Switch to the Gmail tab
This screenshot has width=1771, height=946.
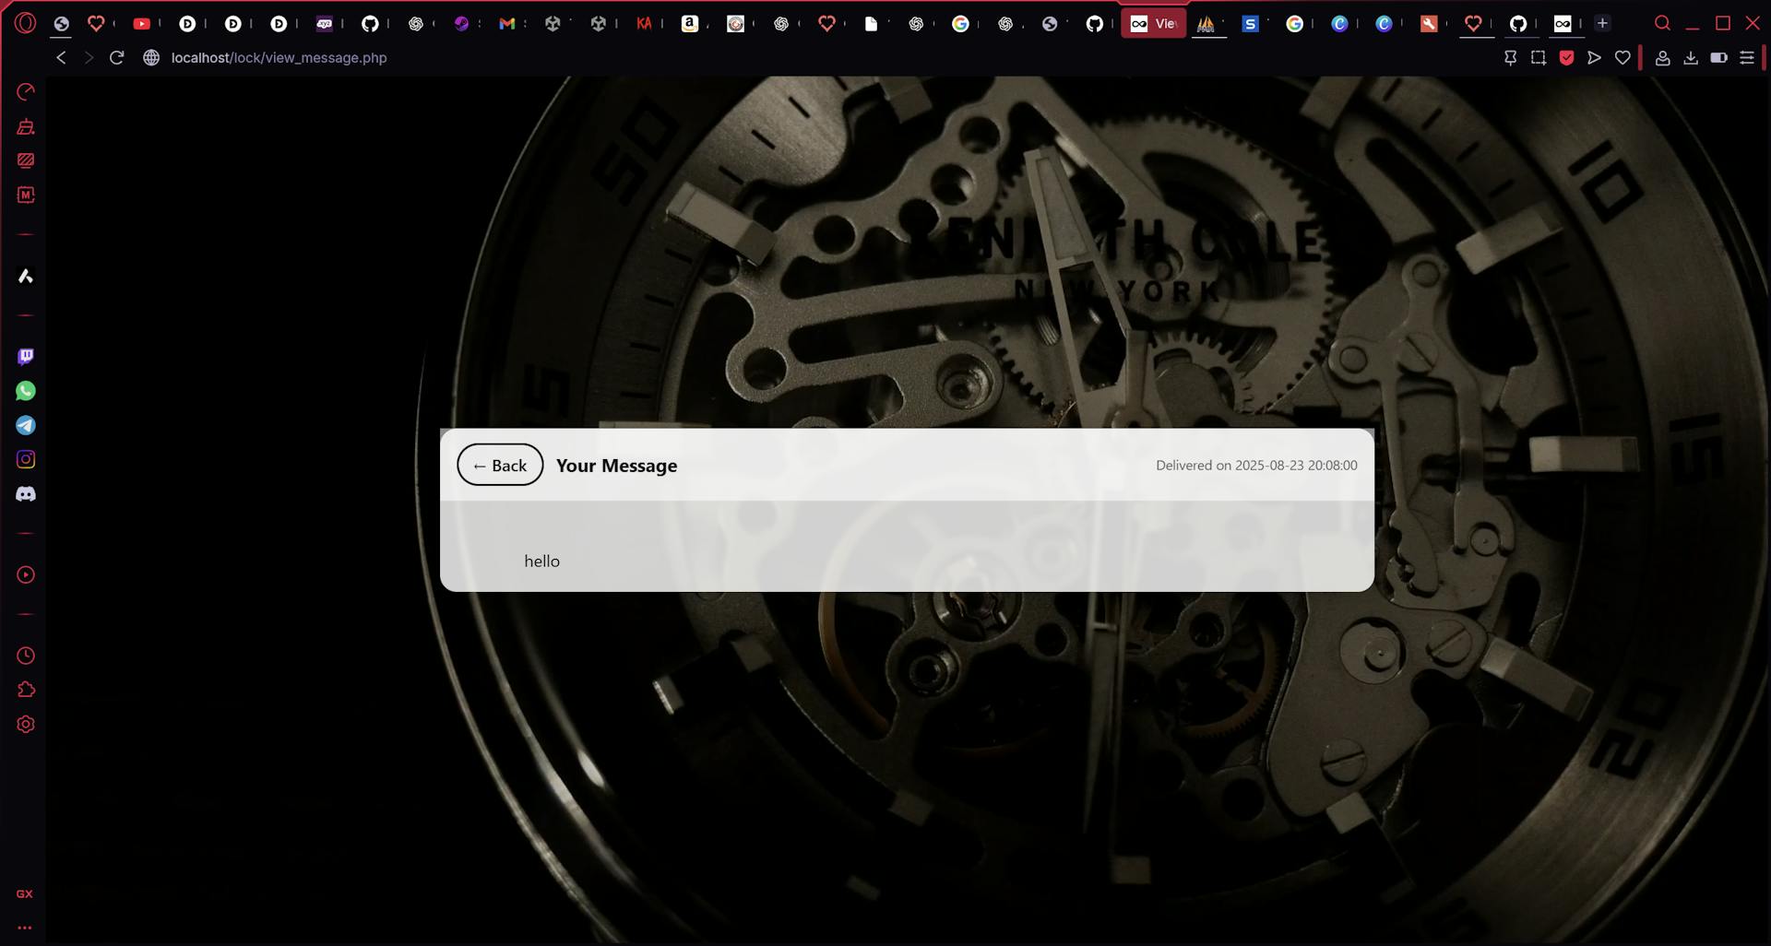[507, 24]
